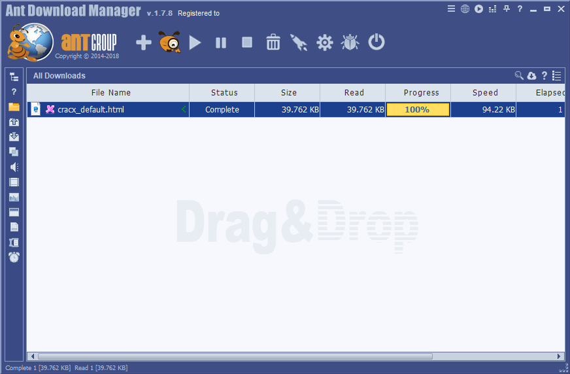Open the hamburger main menu
570x374 pixels.
(451, 8)
